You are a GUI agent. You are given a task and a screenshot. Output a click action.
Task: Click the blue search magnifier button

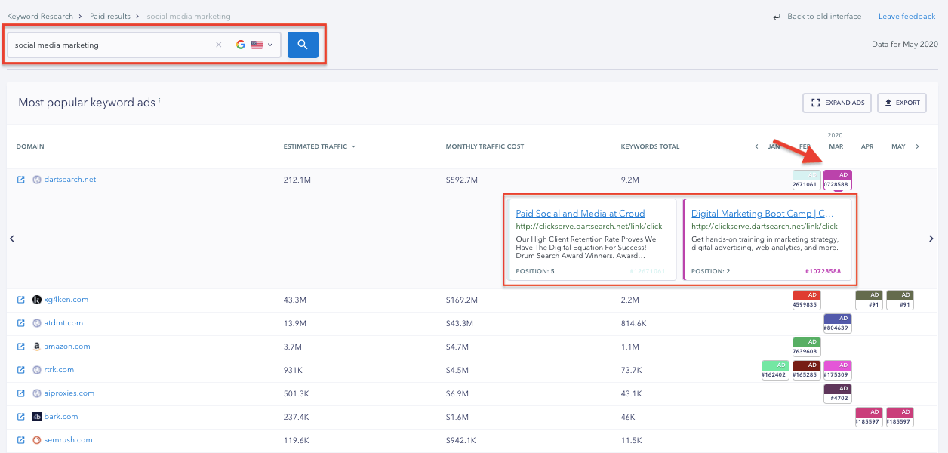tap(303, 45)
